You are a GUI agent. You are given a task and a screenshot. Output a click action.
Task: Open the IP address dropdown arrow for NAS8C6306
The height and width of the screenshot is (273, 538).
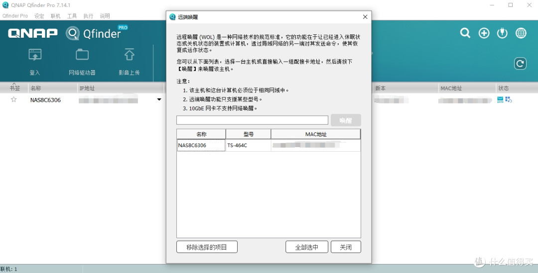[x=159, y=99]
